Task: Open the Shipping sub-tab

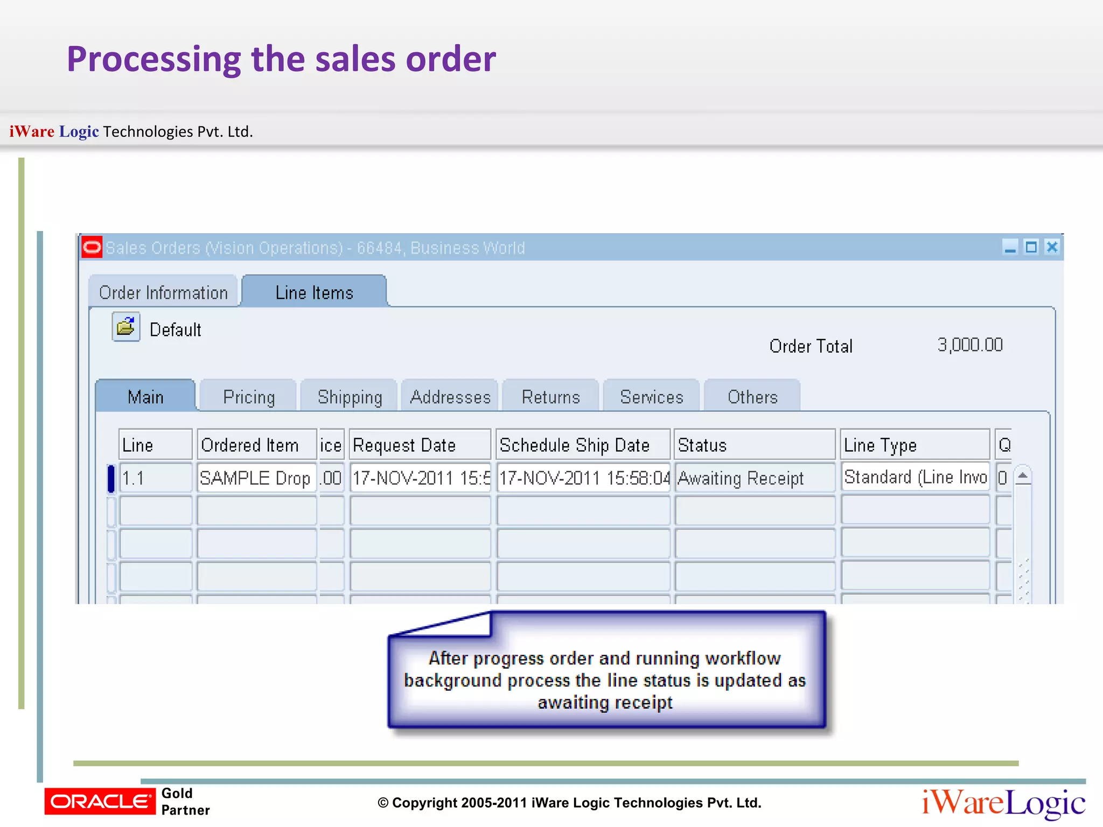Action: pyautogui.click(x=350, y=396)
